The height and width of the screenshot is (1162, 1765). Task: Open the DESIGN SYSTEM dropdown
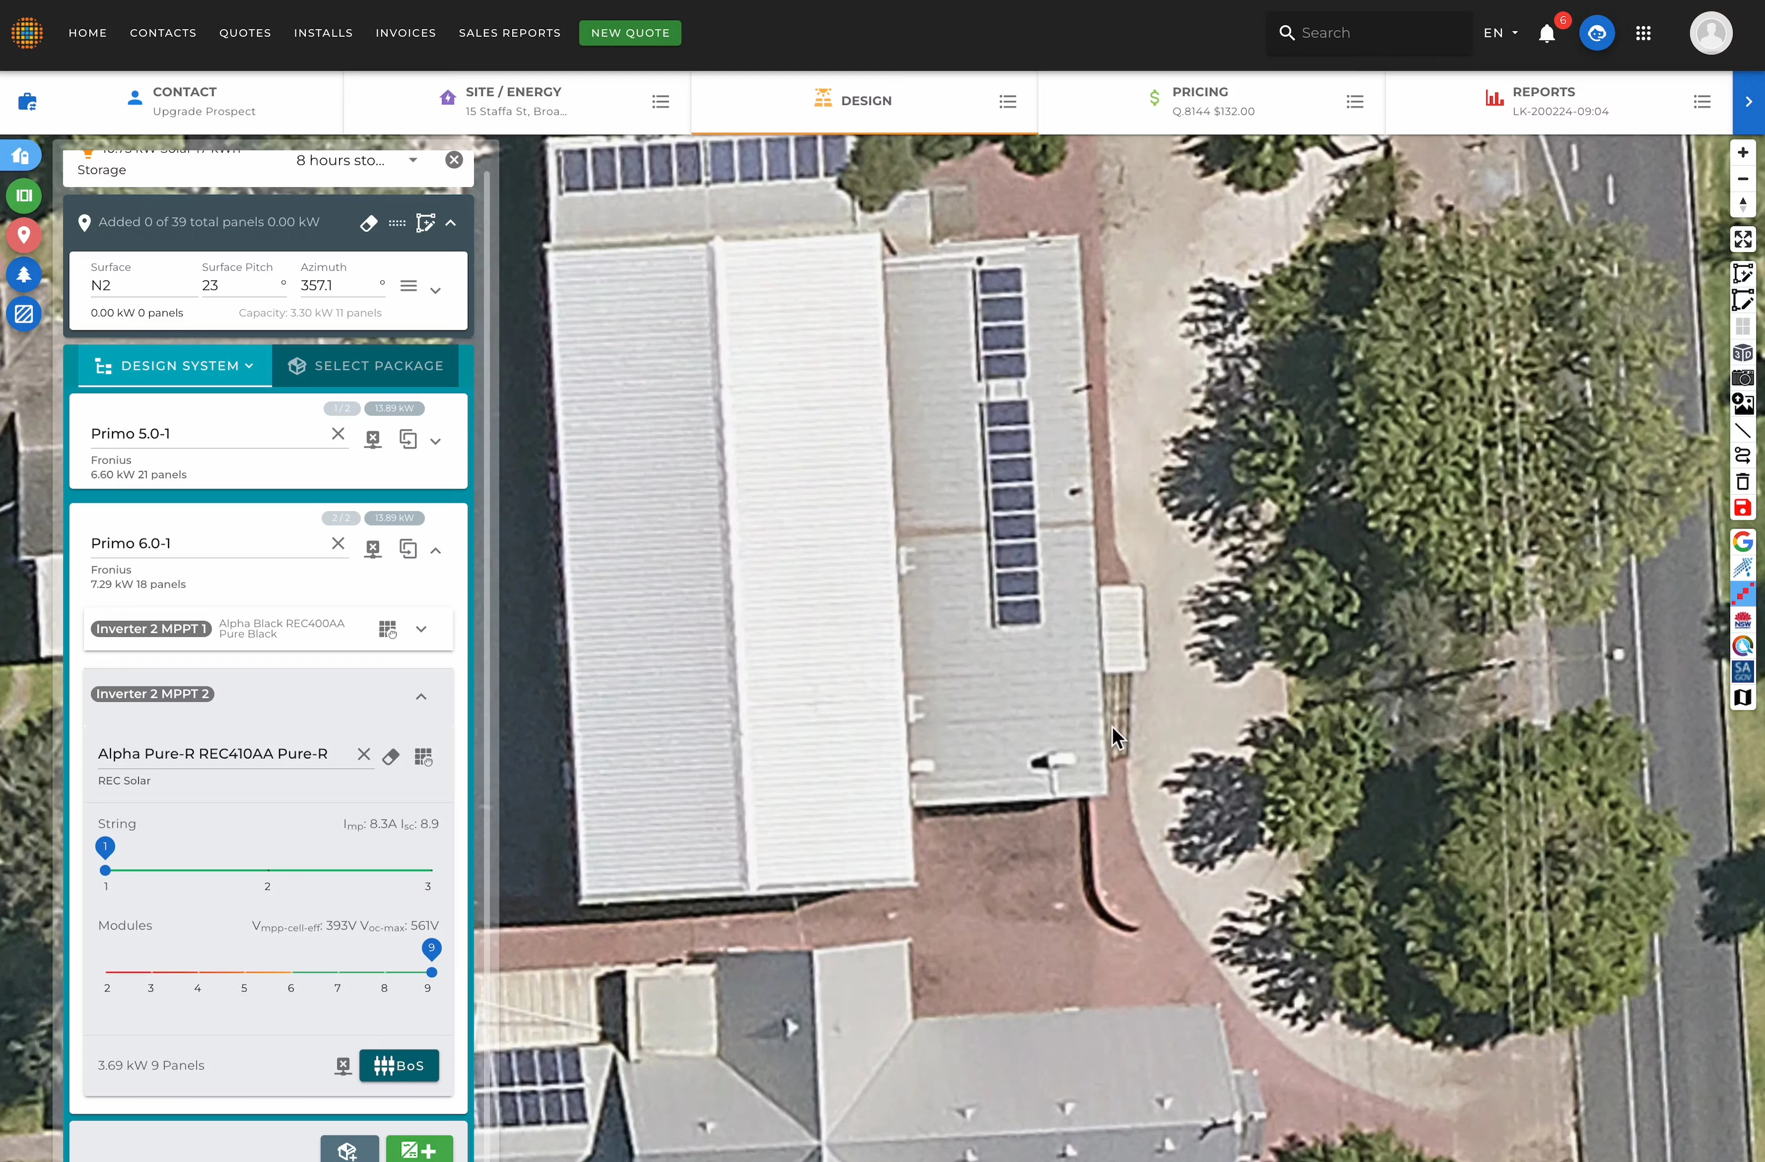[174, 365]
